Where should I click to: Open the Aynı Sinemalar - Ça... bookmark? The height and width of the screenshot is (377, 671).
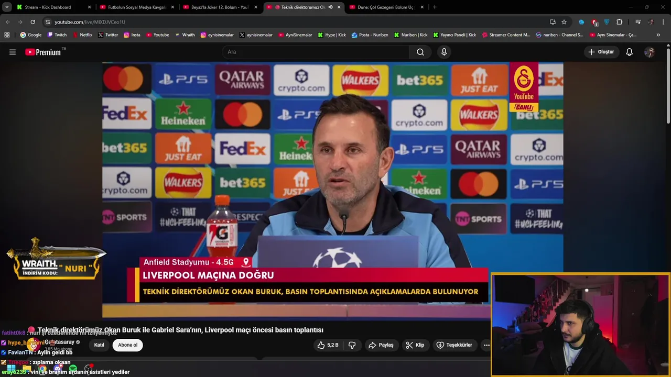[x=613, y=35]
